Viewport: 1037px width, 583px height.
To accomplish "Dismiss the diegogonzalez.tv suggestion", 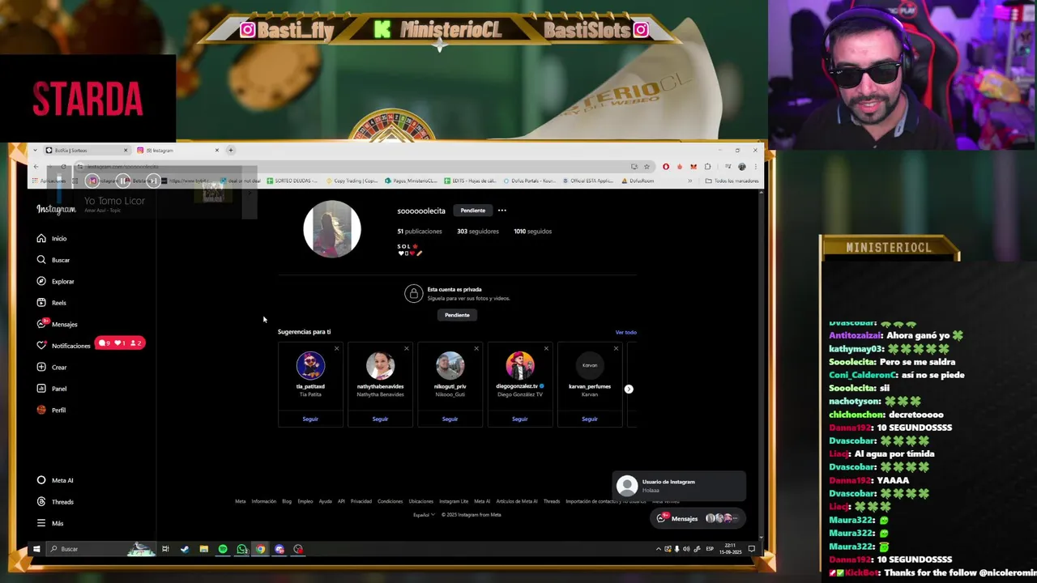I will 545,349.
